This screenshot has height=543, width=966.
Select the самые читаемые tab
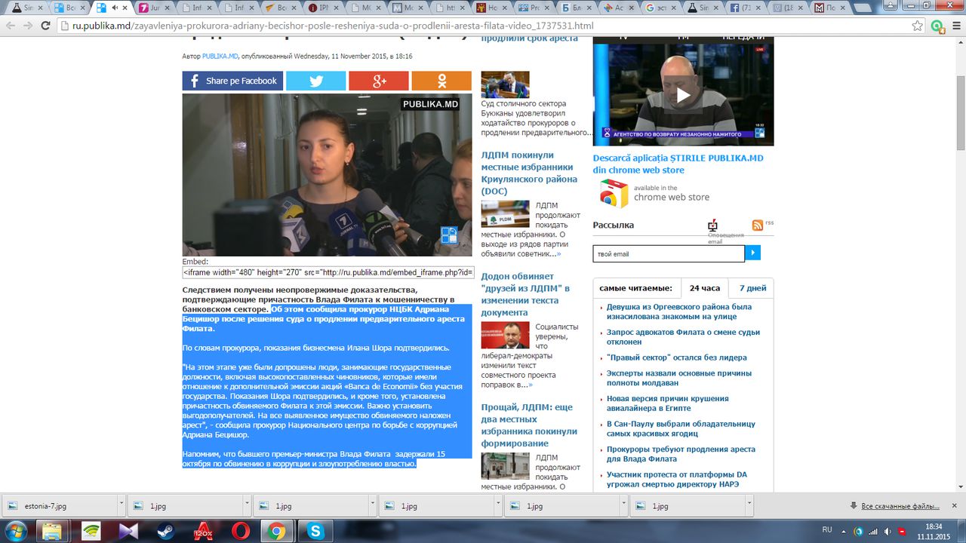click(635, 288)
